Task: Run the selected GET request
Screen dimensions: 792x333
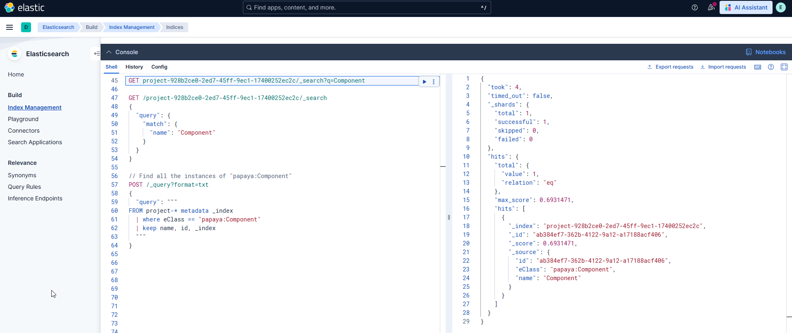Action: (x=425, y=81)
